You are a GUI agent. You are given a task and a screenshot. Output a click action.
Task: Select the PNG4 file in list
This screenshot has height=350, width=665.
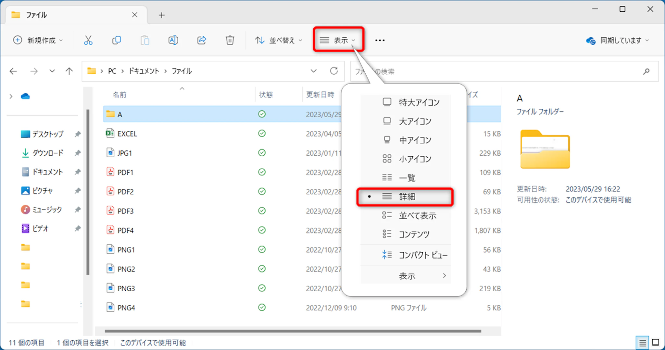click(x=126, y=308)
